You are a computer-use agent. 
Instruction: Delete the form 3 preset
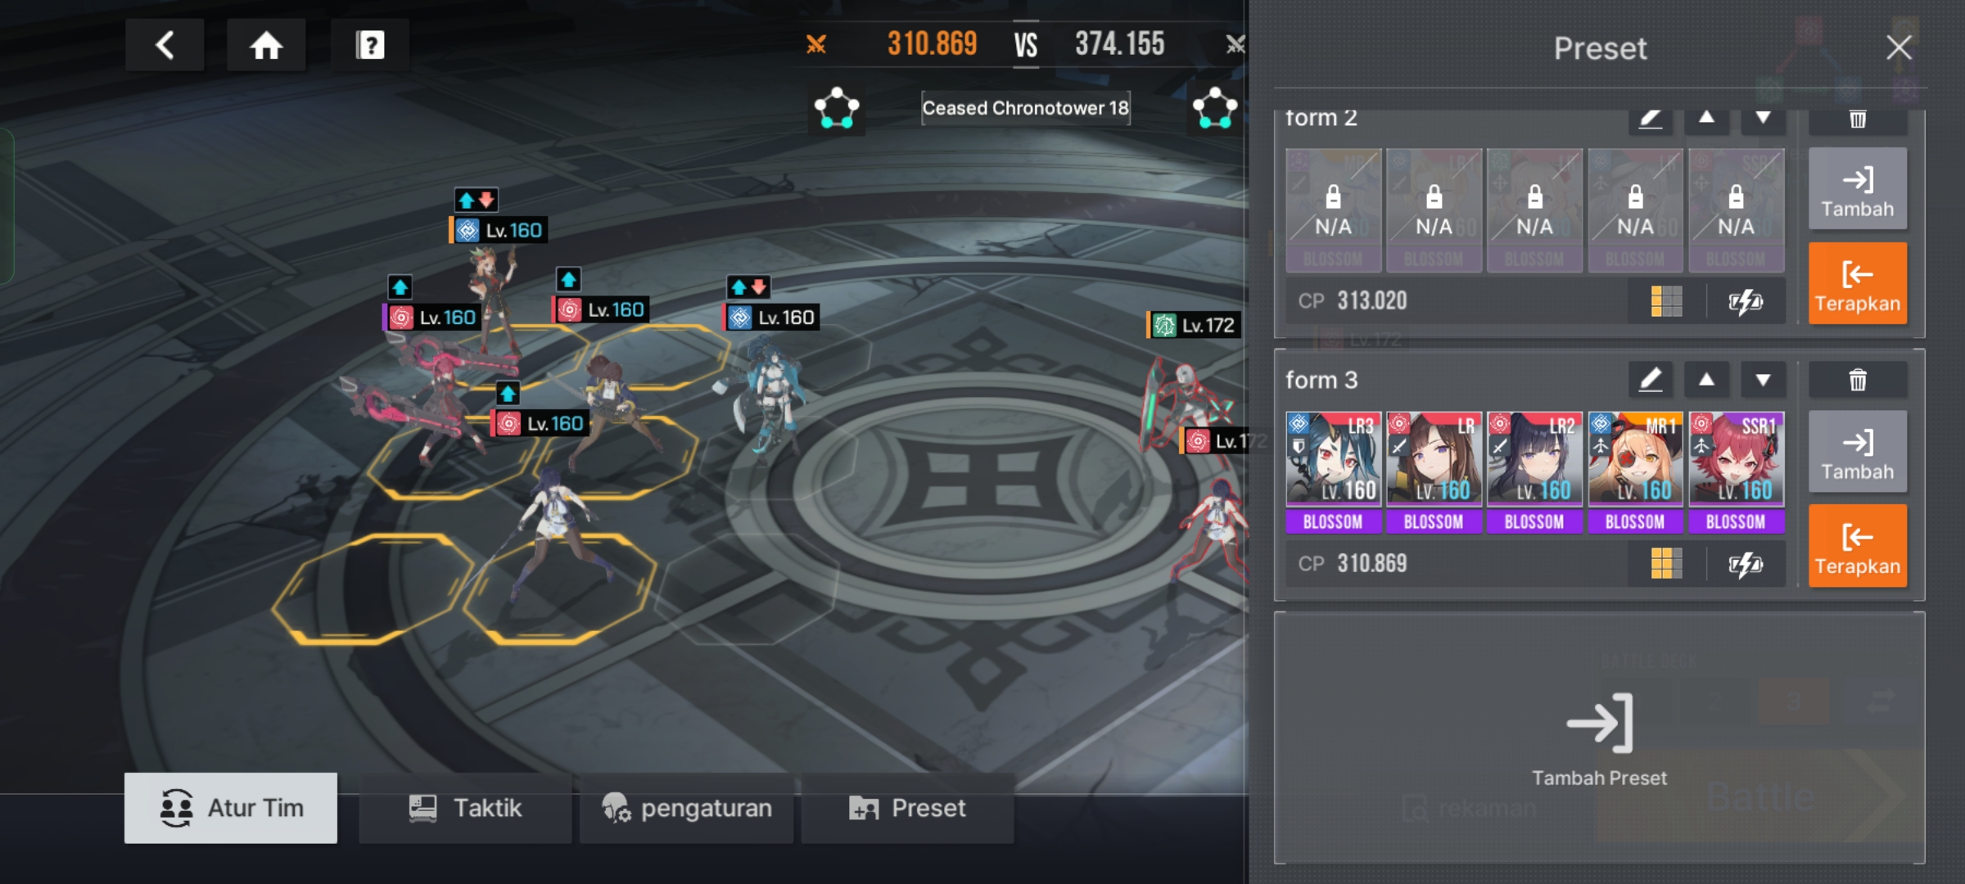coord(1858,380)
